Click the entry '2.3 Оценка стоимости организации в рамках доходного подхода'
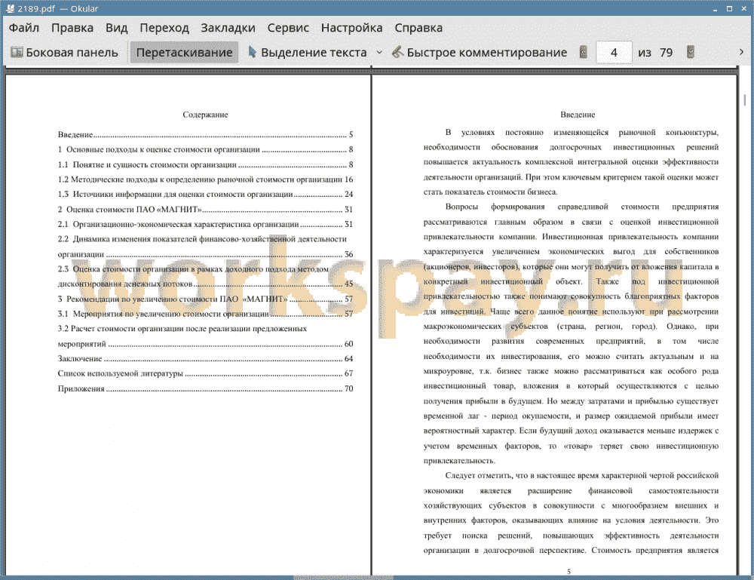This screenshot has height=580, width=754. coord(205,276)
